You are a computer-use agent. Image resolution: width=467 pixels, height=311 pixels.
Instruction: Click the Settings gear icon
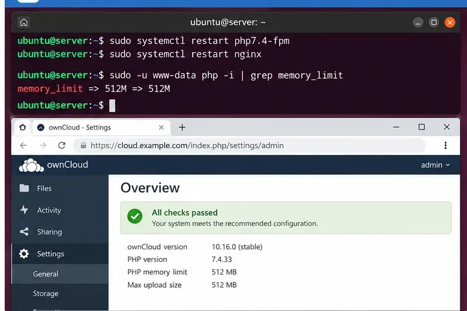pyautogui.click(x=24, y=253)
